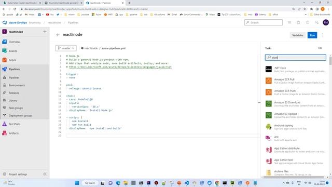Select the Amazon ECR Push task
332x187 pixels.
pos(296,92)
